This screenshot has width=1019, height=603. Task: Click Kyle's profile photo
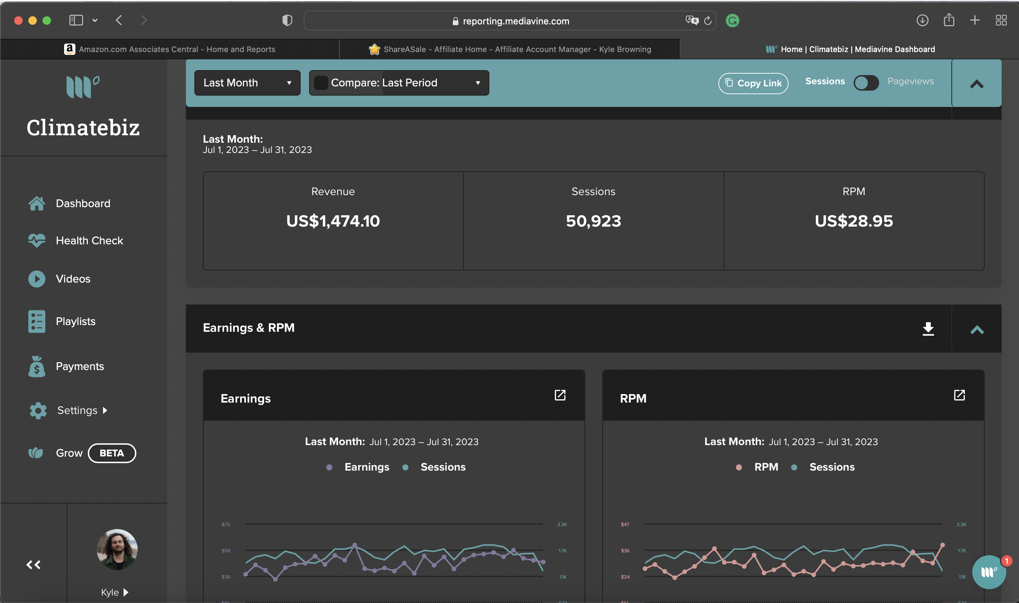[x=117, y=550]
